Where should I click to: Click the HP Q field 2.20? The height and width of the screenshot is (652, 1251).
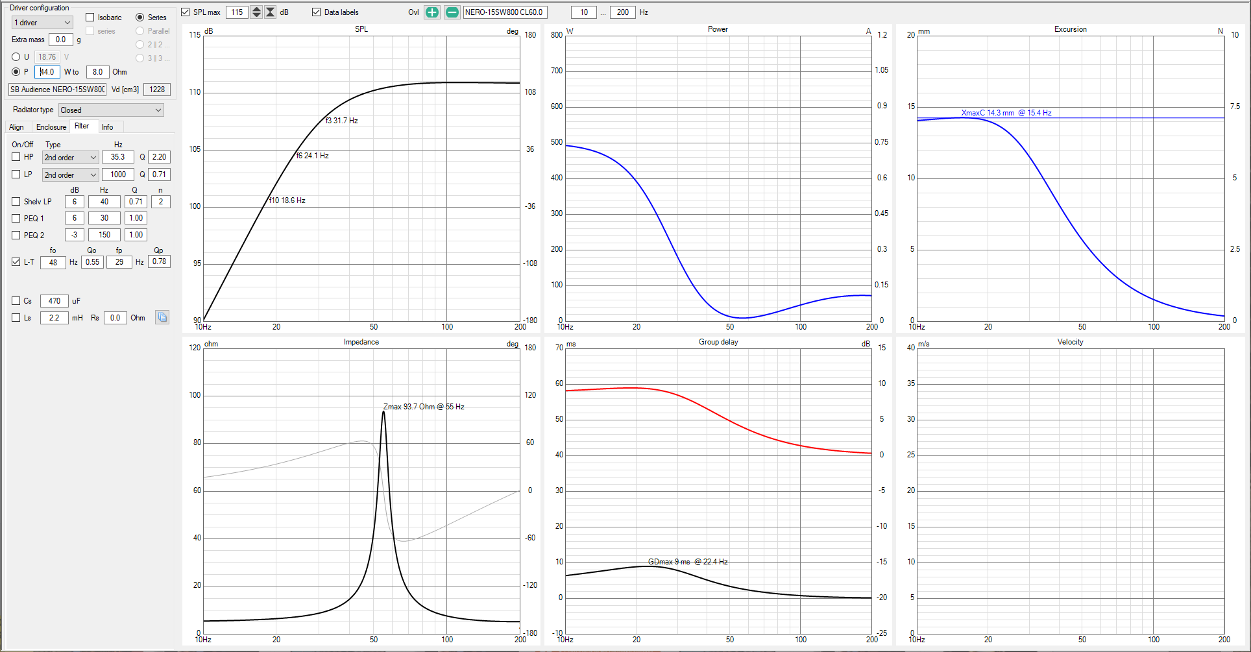click(160, 157)
